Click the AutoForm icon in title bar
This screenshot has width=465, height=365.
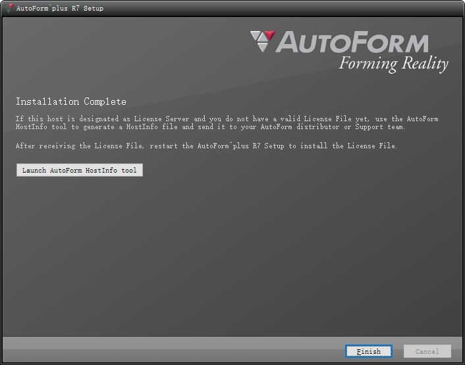[9, 8]
